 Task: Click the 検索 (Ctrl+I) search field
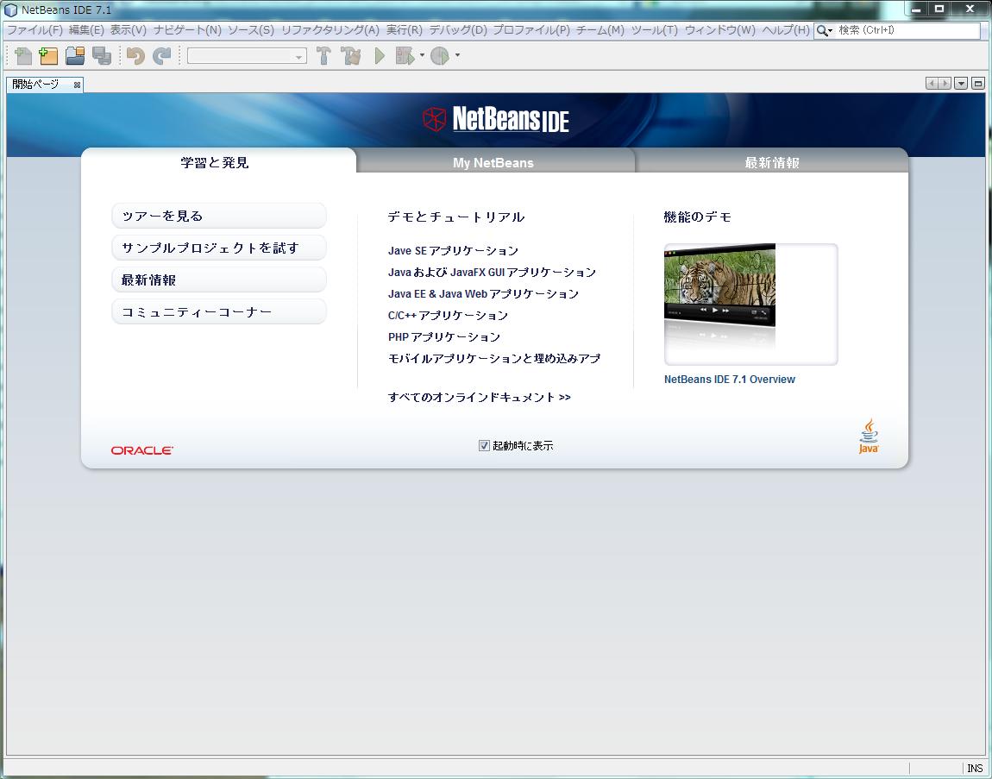point(907,30)
